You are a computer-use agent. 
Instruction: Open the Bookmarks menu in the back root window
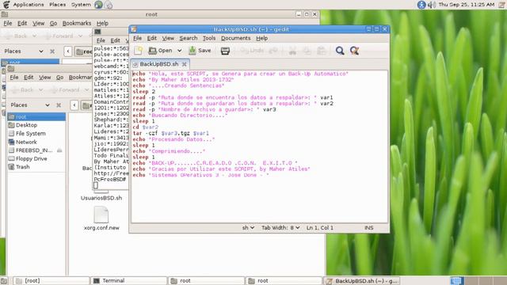point(77,23)
